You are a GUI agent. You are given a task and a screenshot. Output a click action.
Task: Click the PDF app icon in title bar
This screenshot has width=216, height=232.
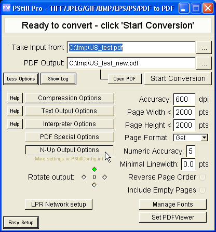coord(7,8)
